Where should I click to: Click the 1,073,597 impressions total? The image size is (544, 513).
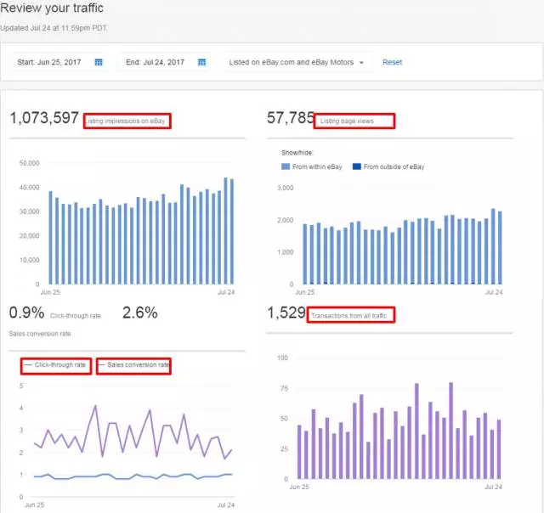(x=44, y=118)
